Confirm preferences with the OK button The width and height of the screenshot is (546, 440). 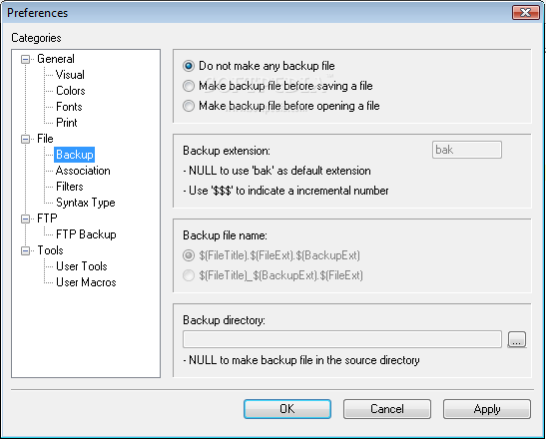[x=287, y=409]
